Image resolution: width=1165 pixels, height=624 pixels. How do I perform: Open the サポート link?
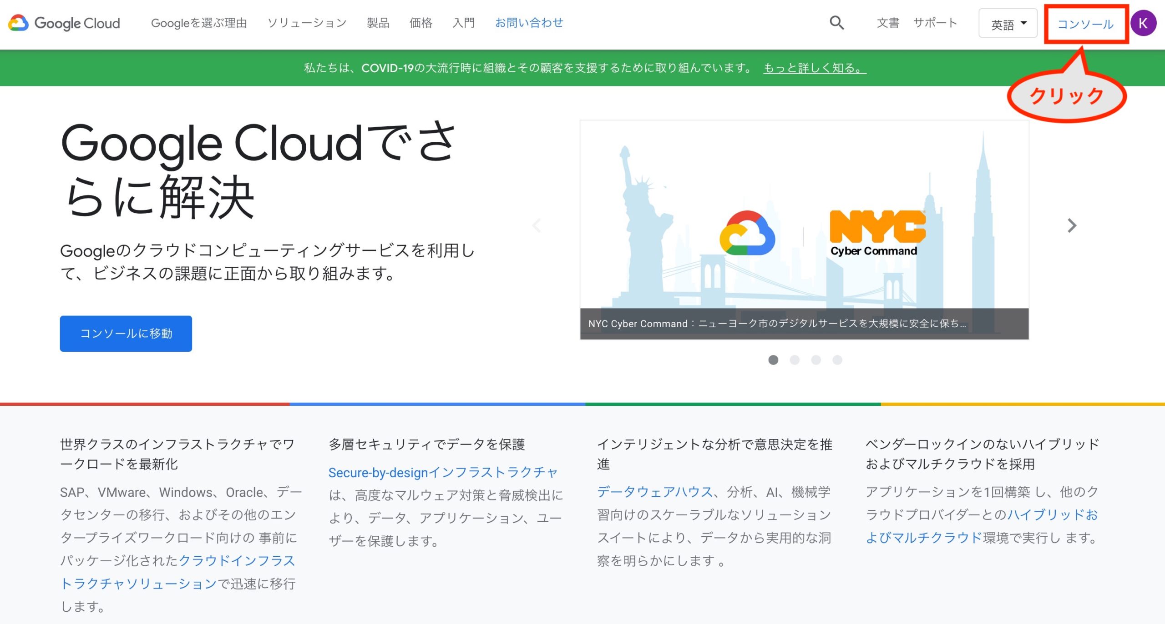(x=935, y=23)
